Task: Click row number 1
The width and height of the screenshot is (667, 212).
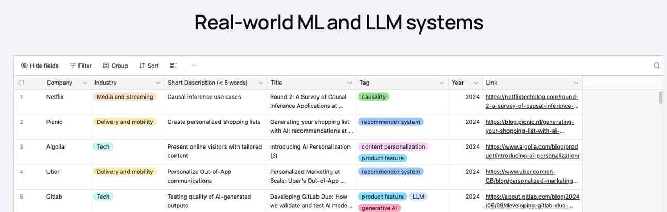Action: coord(21,97)
